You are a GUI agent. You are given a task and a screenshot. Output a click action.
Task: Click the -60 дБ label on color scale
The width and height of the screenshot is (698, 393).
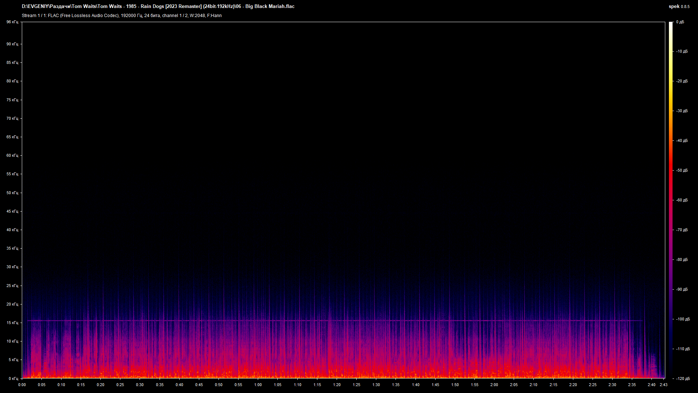(x=682, y=200)
